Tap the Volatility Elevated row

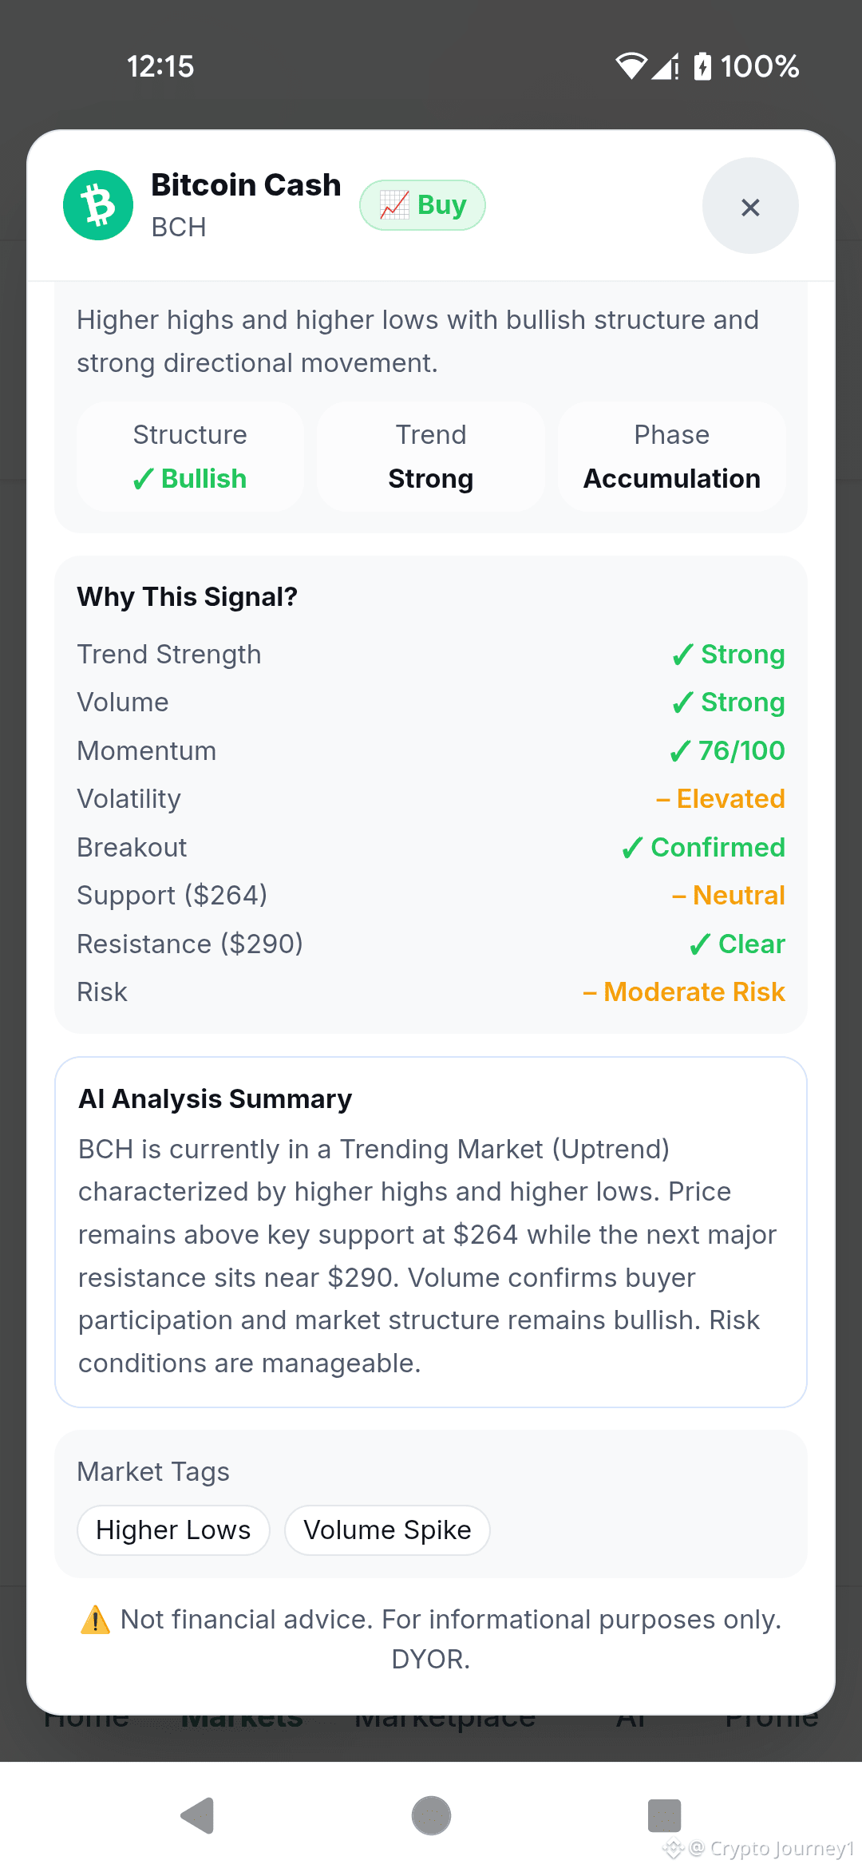[x=431, y=799]
